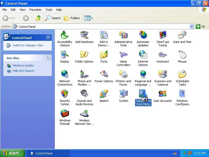Open the Fonts folder icon

(104, 54)
